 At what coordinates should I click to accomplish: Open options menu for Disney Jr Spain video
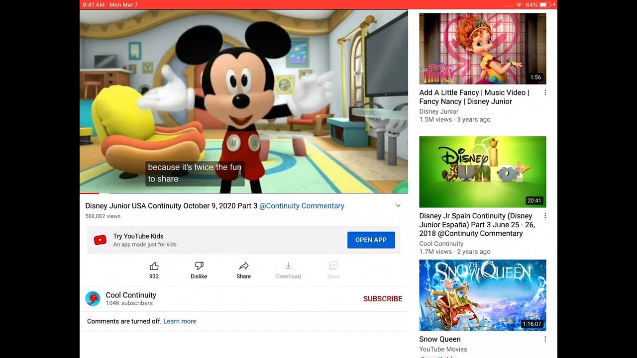(x=545, y=216)
